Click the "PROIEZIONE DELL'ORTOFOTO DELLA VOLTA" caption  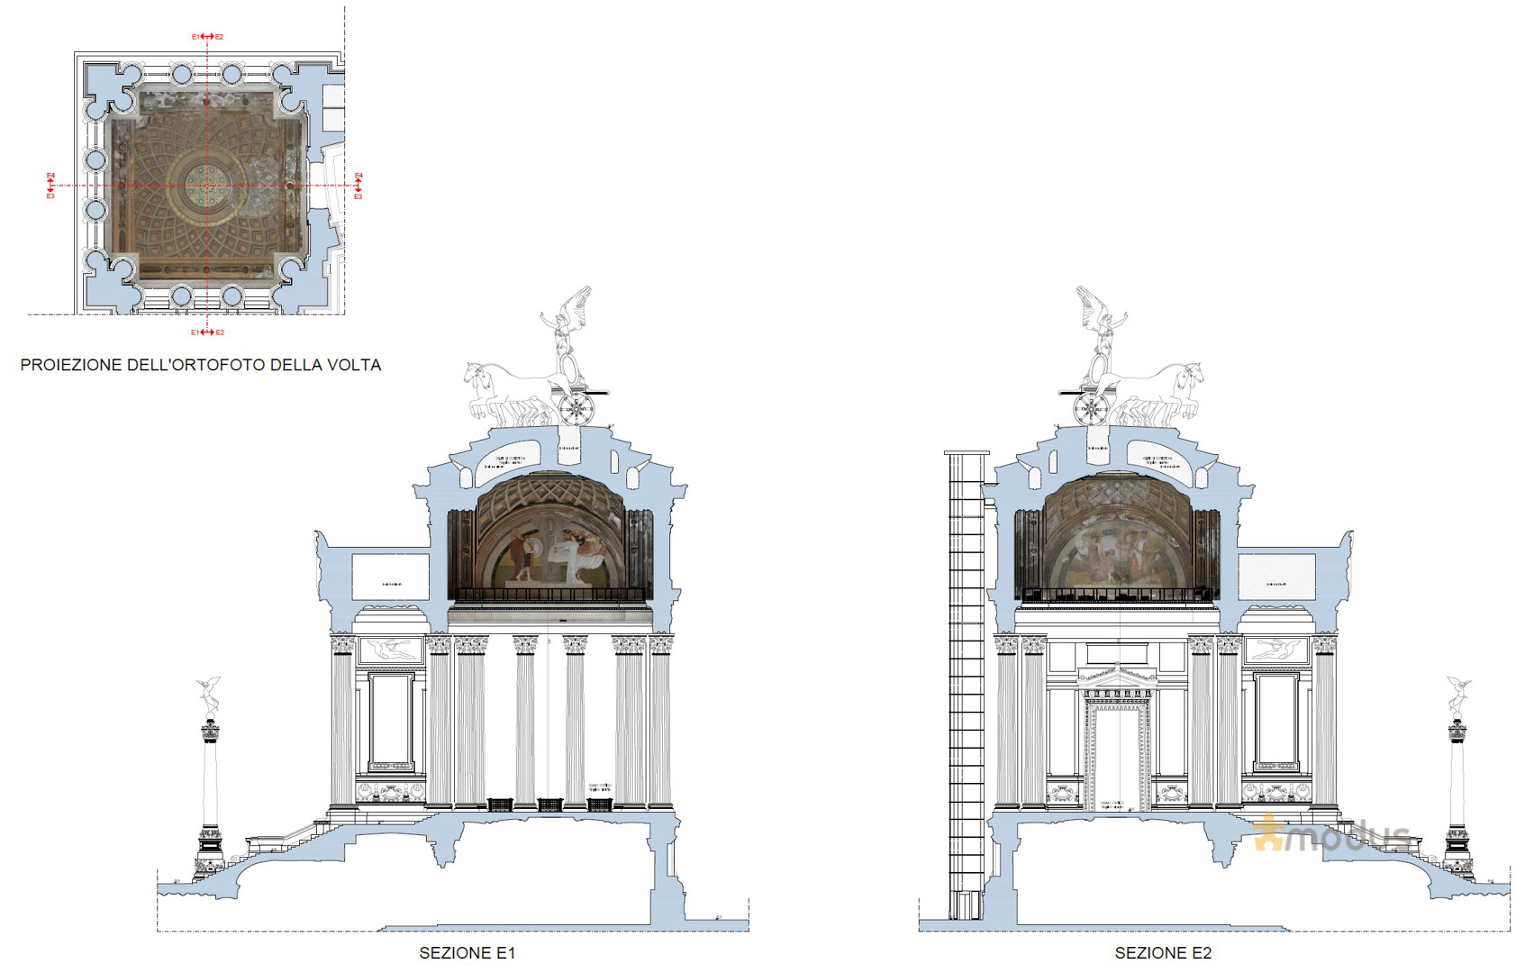201,365
